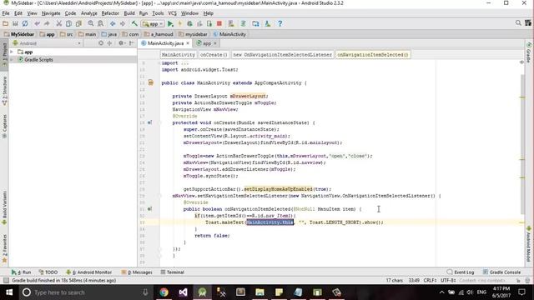Click the Synchronize refresh icon
534x300 pixels.
[x=25, y=23]
